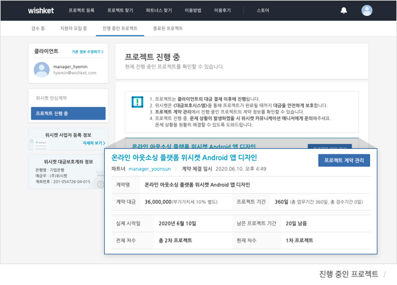Click the notification bell icon
The image size is (397, 285).
344,10
